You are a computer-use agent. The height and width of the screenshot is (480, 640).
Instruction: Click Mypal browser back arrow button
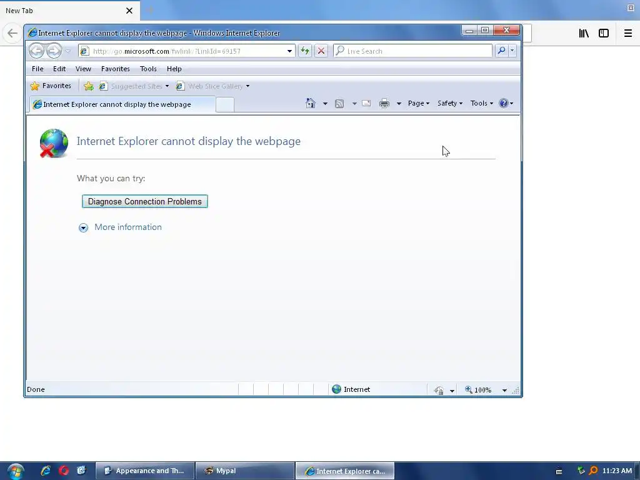point(12,33)
